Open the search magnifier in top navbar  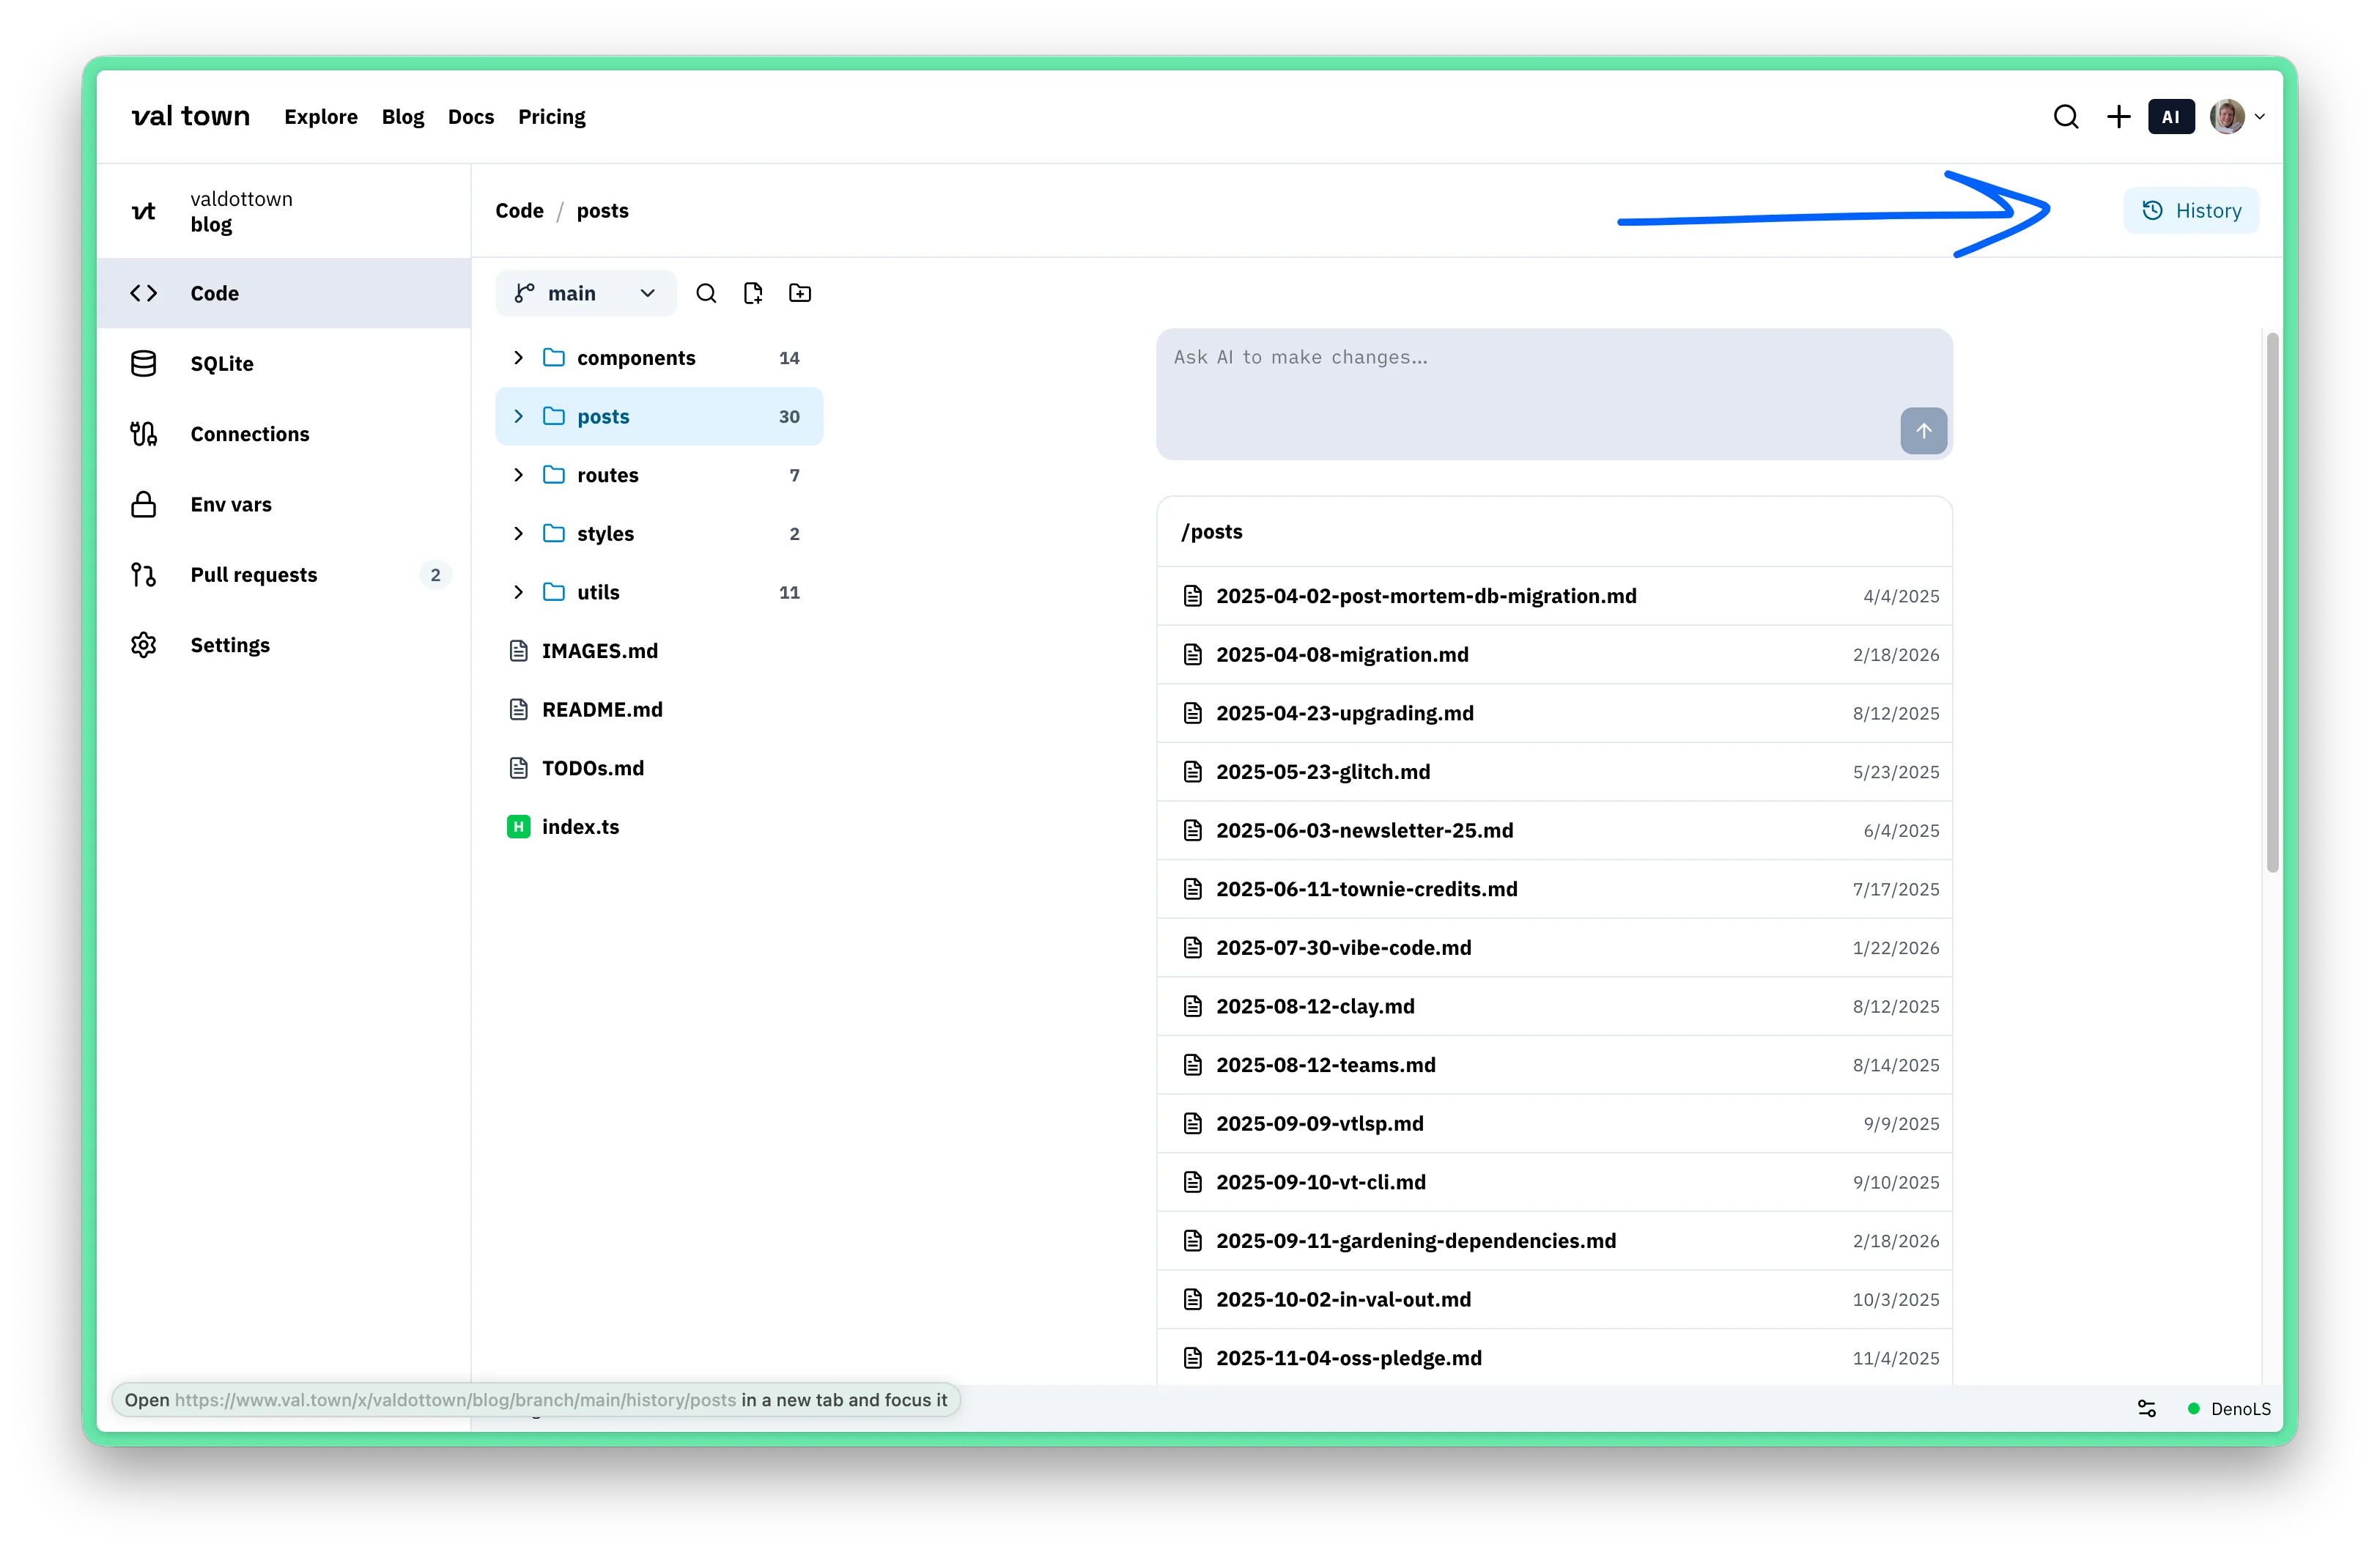(2066, 117)
